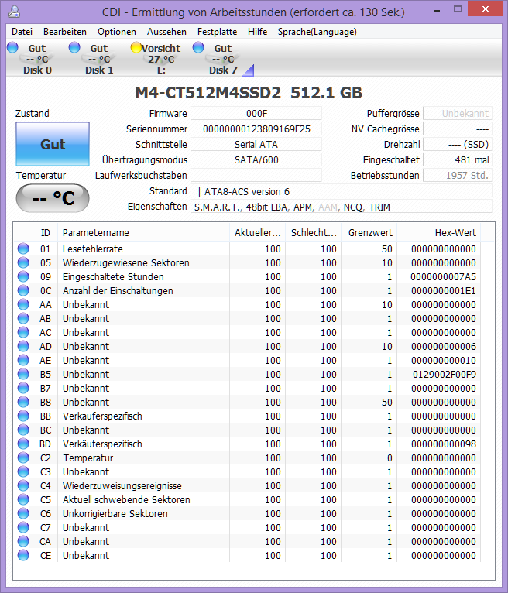Click the empty Laufwerksbuchstaben field
Image resolution: width=508 pixels, height=593 pixels.
(x=256, y=176)
